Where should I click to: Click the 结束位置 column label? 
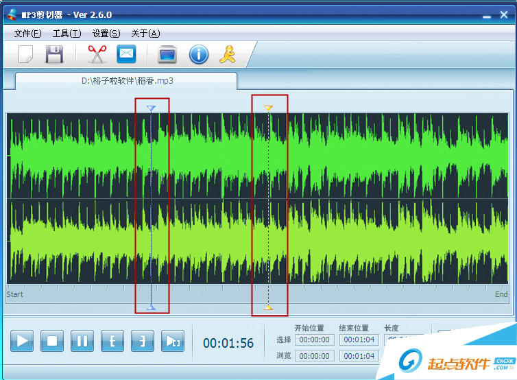[x=354, y=328]
